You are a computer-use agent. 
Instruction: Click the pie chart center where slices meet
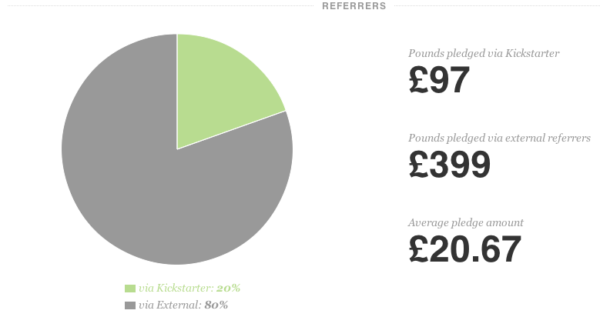[x=177, y=149]
